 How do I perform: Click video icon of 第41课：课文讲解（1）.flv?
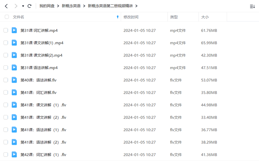pyautogui.click(x=14, y=105)
